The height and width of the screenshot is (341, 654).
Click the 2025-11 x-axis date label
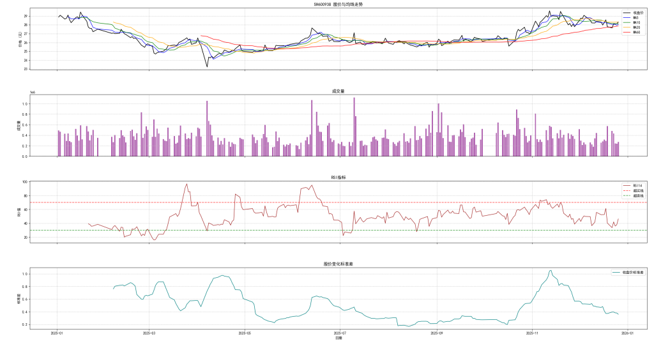533,333
